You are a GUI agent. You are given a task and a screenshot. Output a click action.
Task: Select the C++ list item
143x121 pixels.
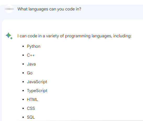pos(31,55)
